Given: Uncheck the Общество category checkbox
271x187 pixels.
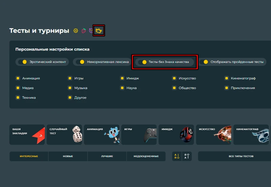Looking at the screenshot, I should (174, 88).
